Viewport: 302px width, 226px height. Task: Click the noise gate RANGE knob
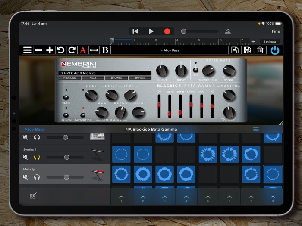[x=229, y=71]
